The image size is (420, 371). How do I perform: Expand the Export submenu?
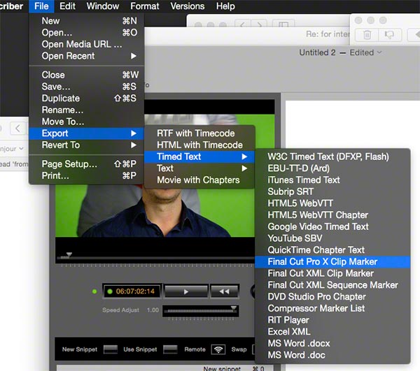pos(87,133)
